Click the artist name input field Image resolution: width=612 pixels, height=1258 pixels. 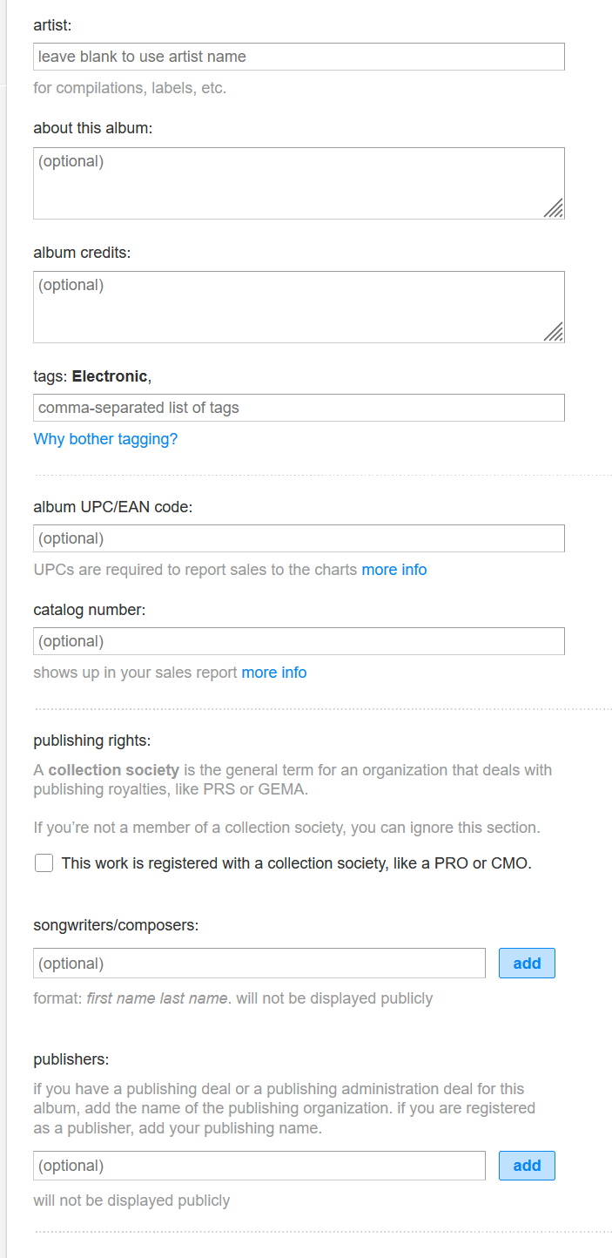coord(299,57)
